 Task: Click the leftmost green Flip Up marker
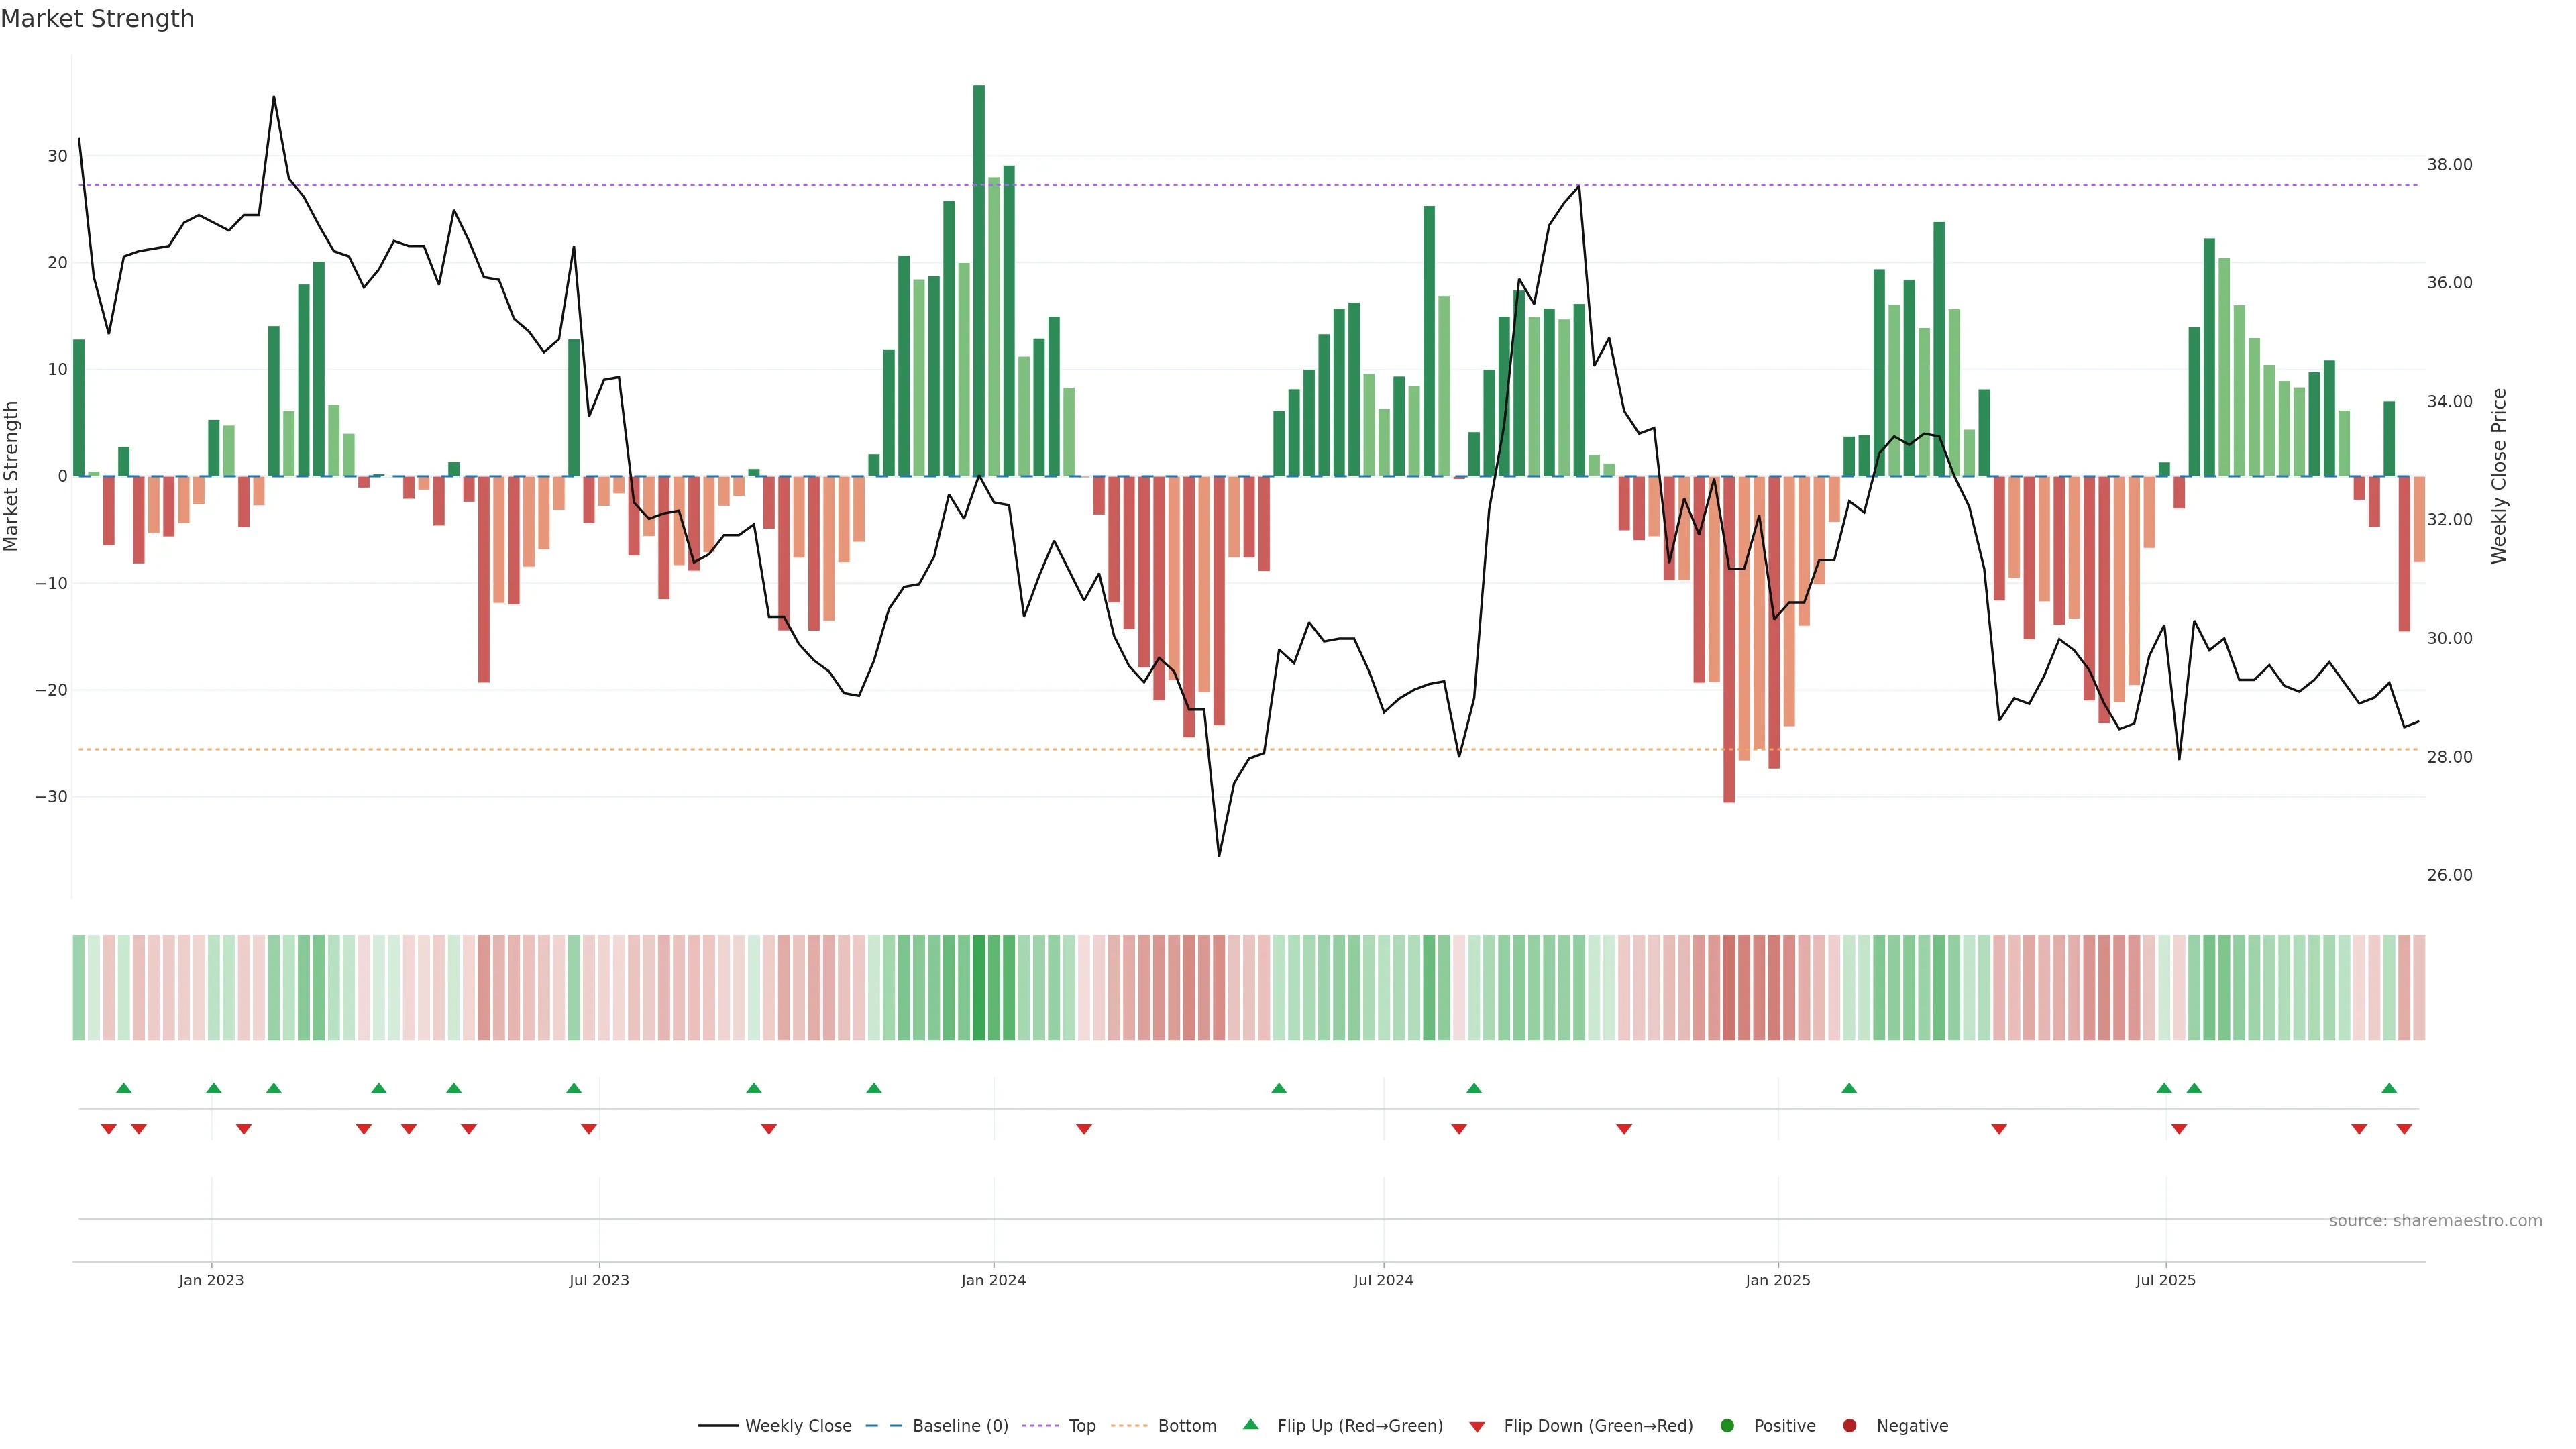coord(124,1088)
